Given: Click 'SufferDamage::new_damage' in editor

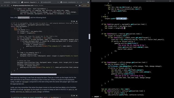Looking at the screenshot, I should click(118, 66).
